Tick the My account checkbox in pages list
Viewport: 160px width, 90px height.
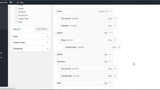coord(16,15)
